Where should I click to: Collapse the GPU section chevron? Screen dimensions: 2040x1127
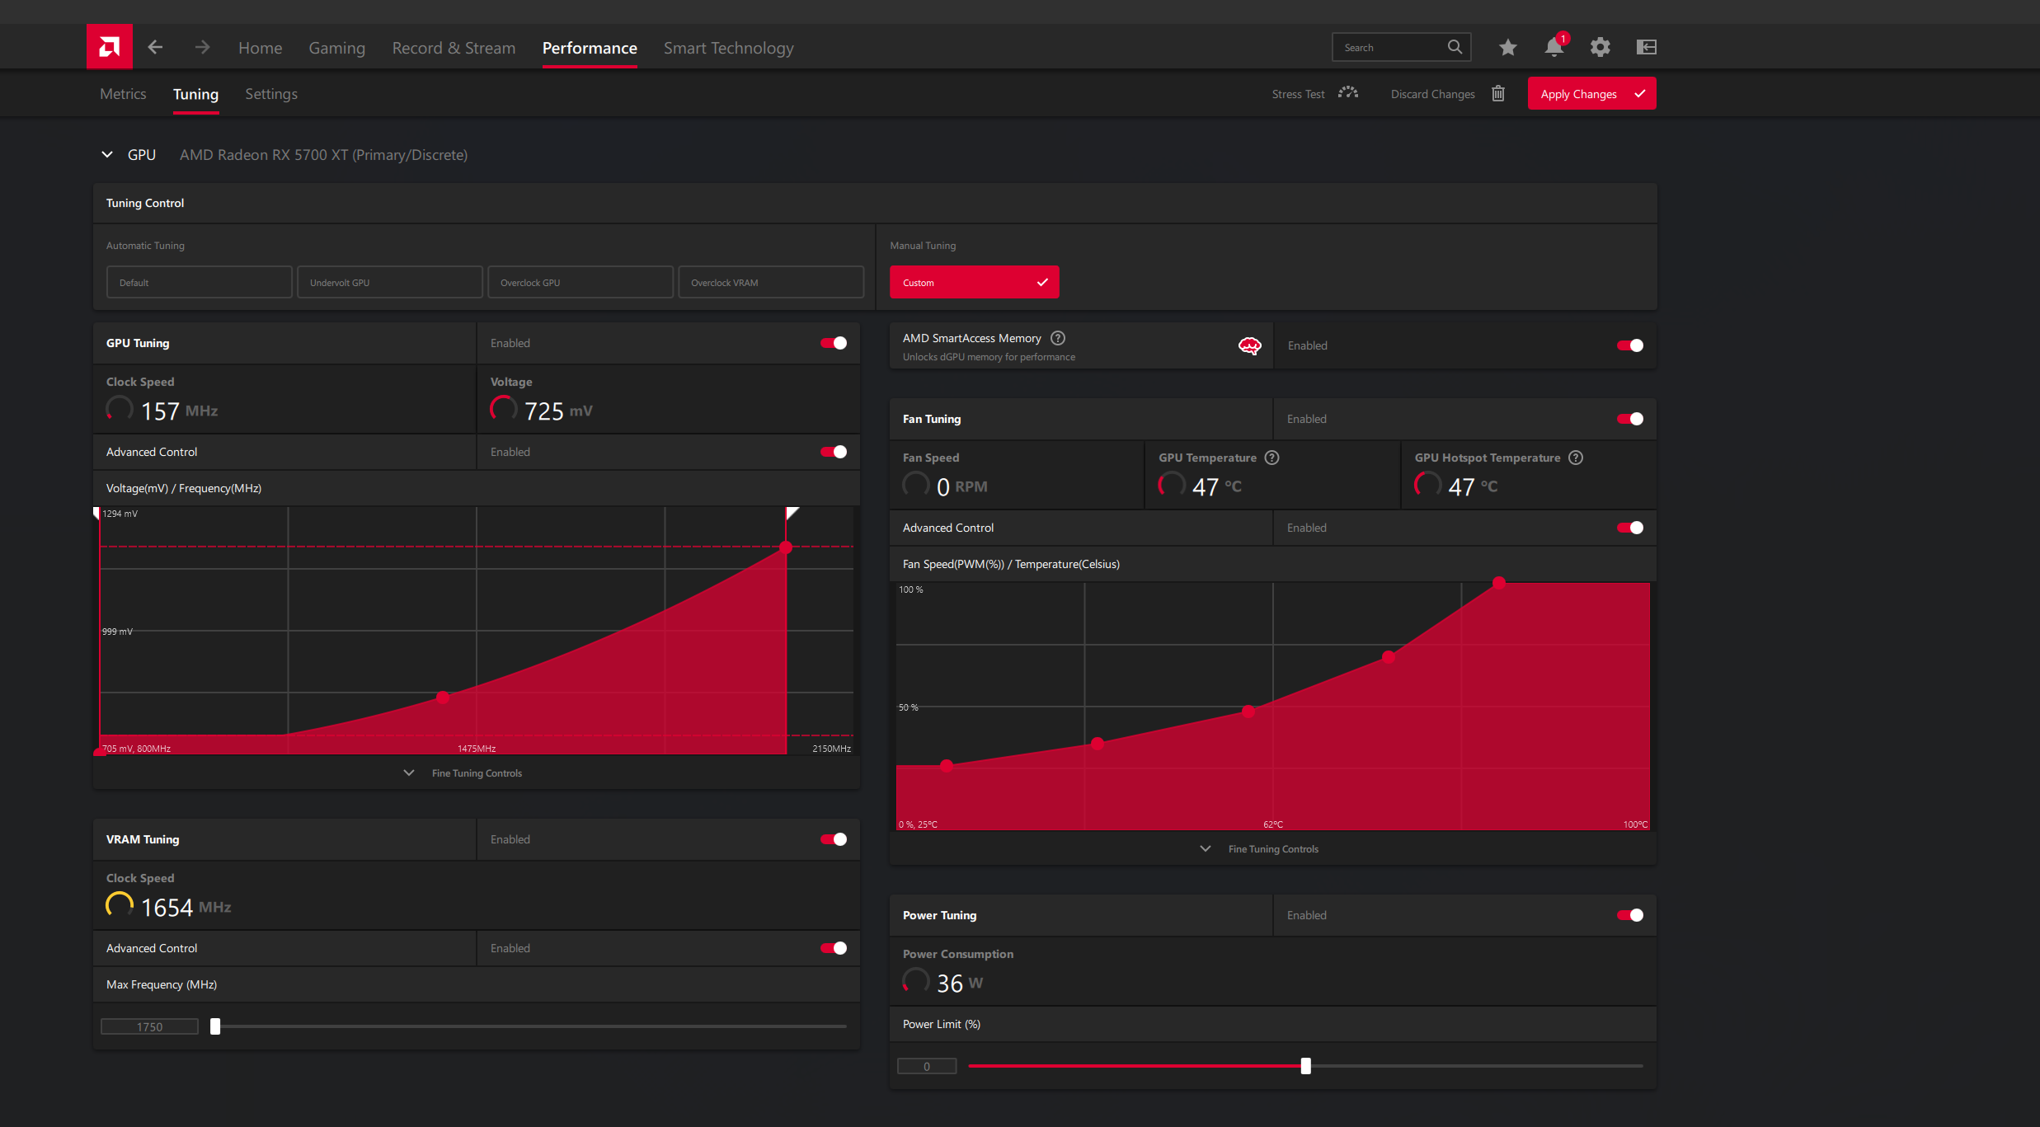coord(107,154)
